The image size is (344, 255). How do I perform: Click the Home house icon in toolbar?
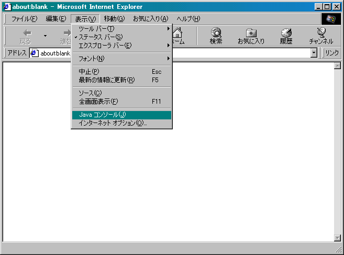point(177,32)
